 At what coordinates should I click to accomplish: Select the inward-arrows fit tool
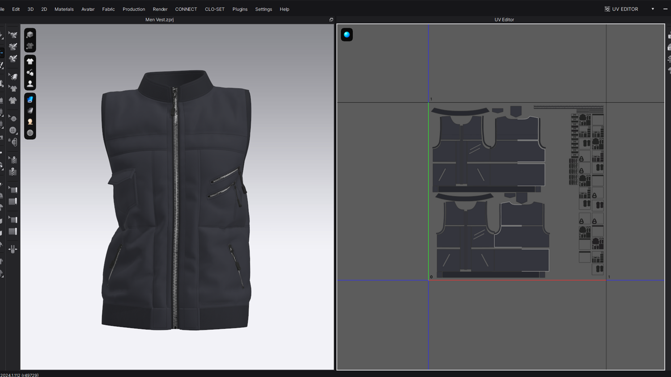click(x=13, y=249)
